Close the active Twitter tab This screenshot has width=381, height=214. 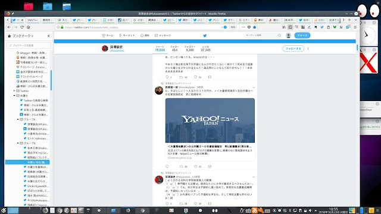pyautogui.click(x=23, y=20)
